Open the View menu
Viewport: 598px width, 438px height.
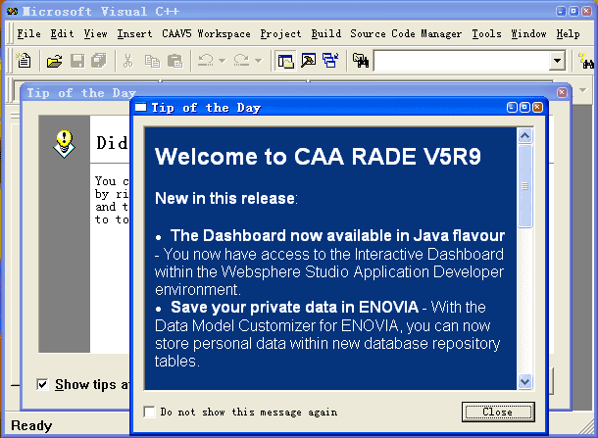pyautogui.click(x=95, y=34)
